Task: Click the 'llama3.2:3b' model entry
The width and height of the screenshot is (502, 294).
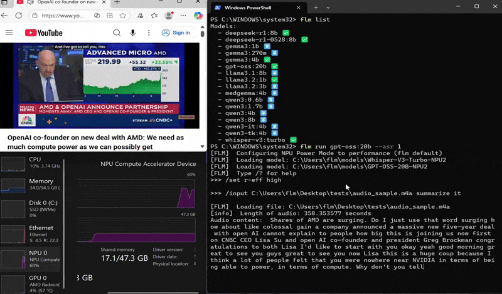Action: pos(245,86)
